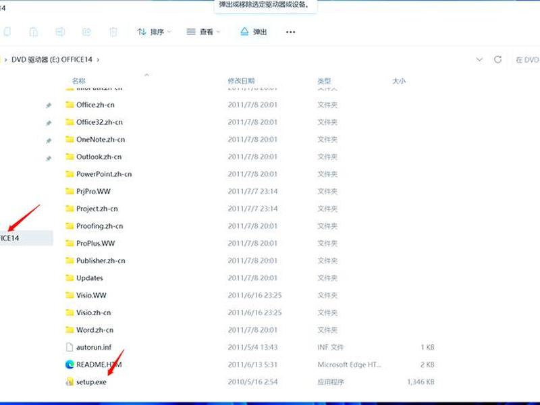Select the autorun.inf file name
The height and width of the screenshot is (405, 540).
coord(94,347)
